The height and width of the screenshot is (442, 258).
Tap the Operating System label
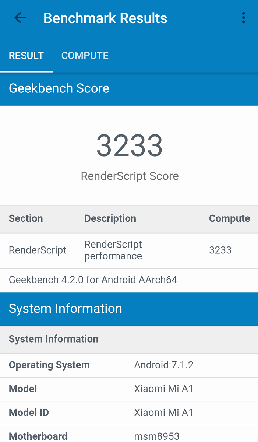click(x=49, y=365)
